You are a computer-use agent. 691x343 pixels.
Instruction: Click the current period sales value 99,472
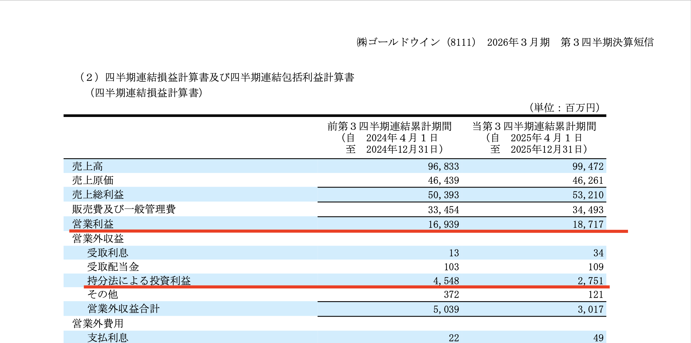coord(588,167)
